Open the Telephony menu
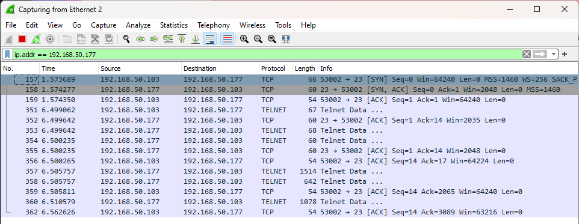579x224 pixels. pyautogui.click(x=214, y=25)
